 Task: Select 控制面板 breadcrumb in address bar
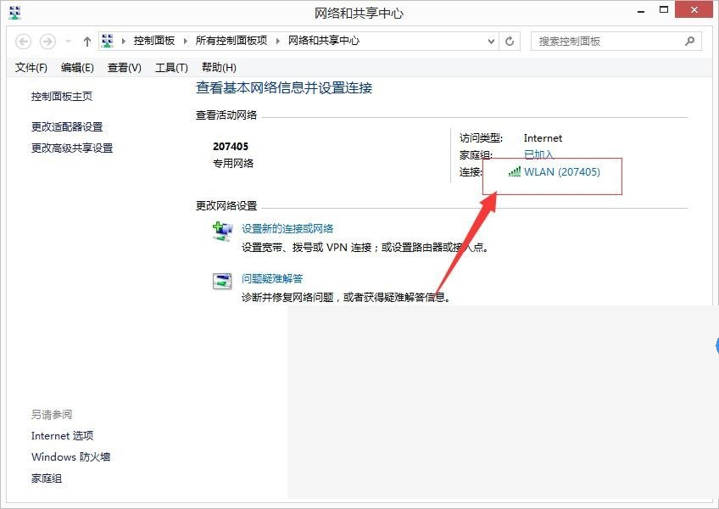pos(154,41)
